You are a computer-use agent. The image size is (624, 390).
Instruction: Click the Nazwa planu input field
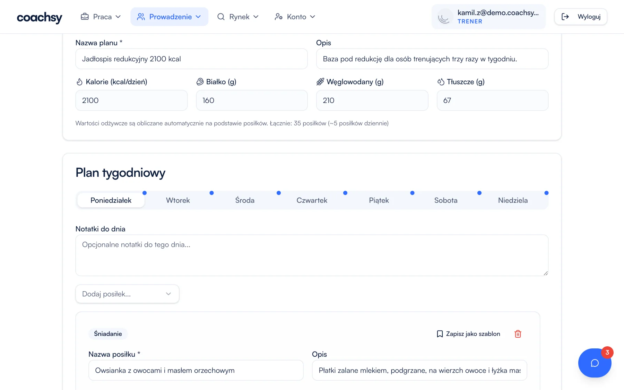(191, 59)
